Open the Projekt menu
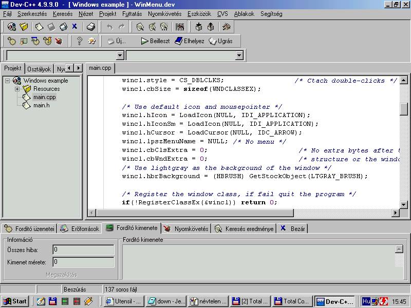 click(x=108, y=14)
